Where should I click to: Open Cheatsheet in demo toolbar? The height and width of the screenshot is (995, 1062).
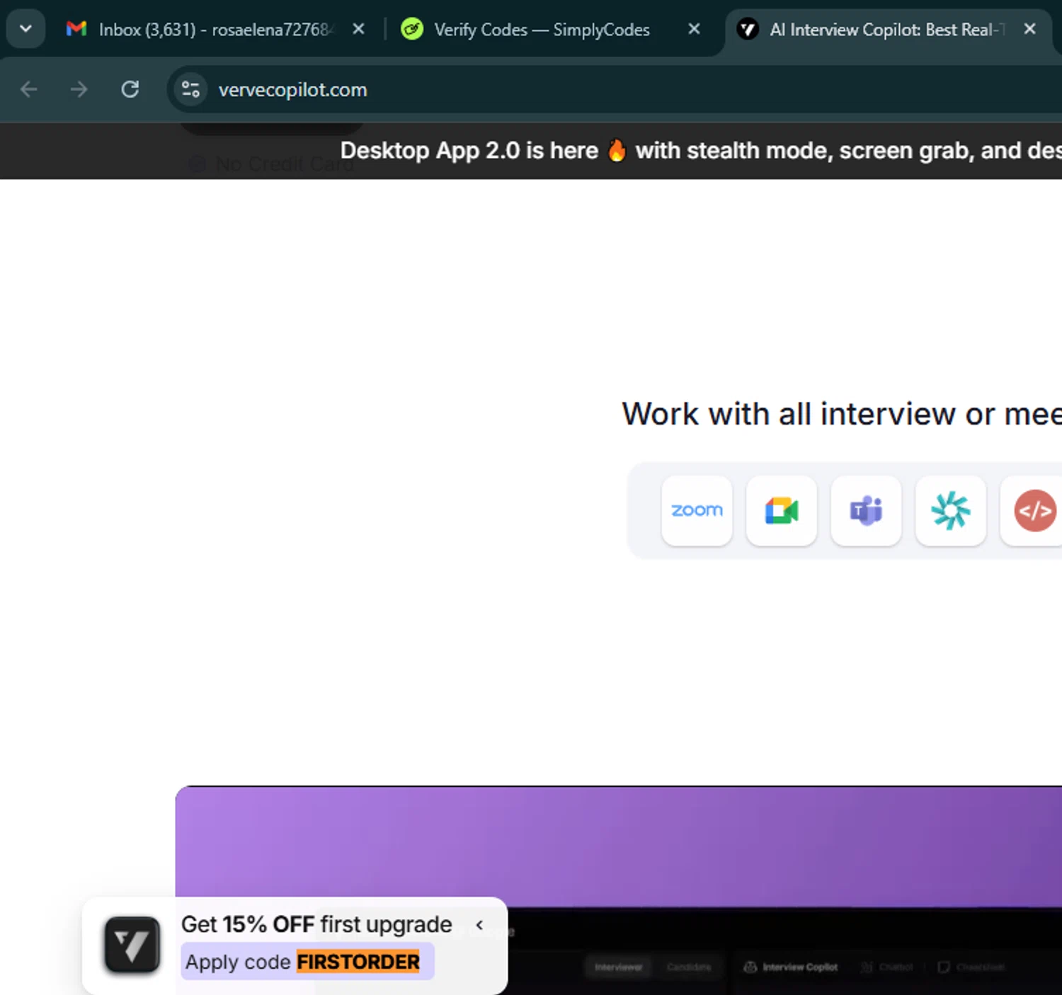click(971, 967)
